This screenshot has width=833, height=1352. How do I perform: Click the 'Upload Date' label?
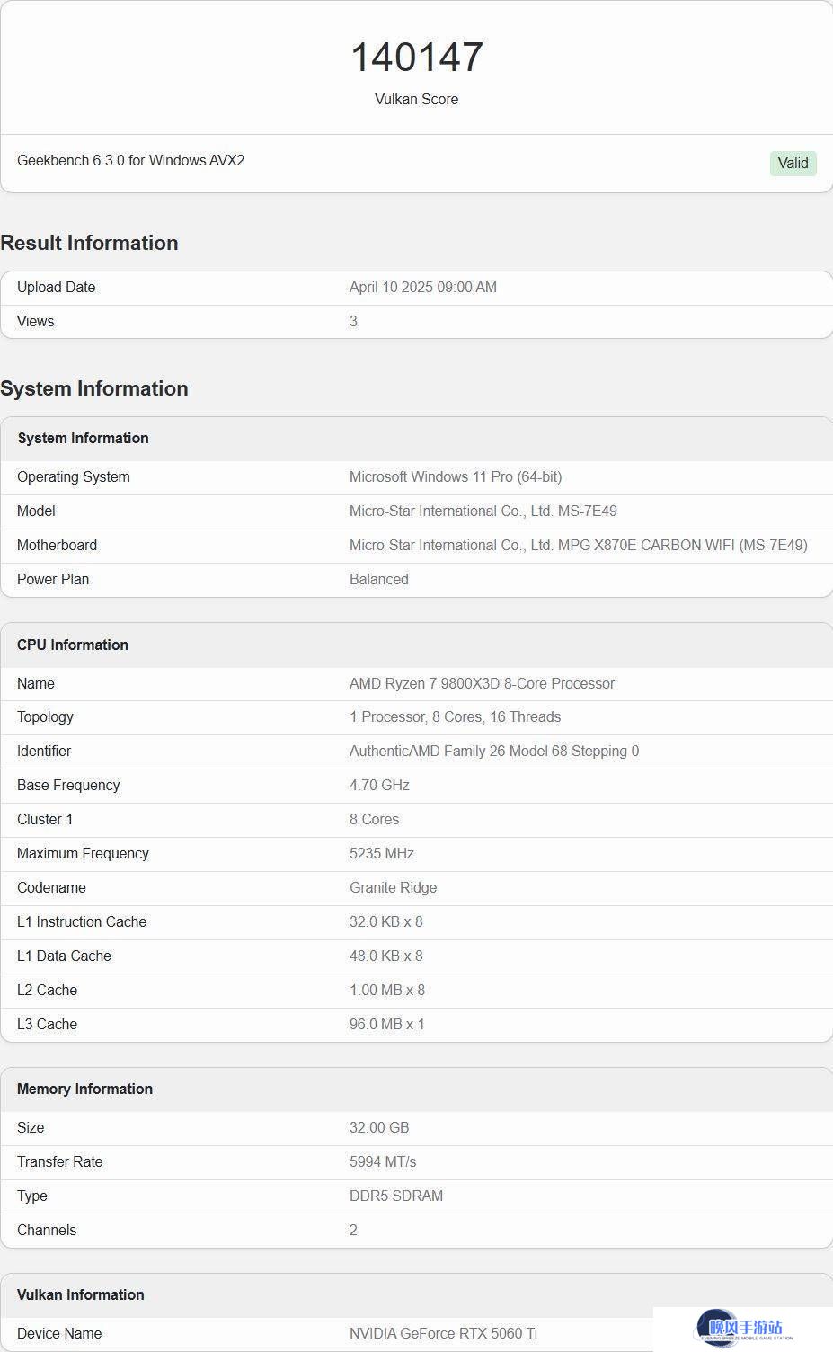56,288
